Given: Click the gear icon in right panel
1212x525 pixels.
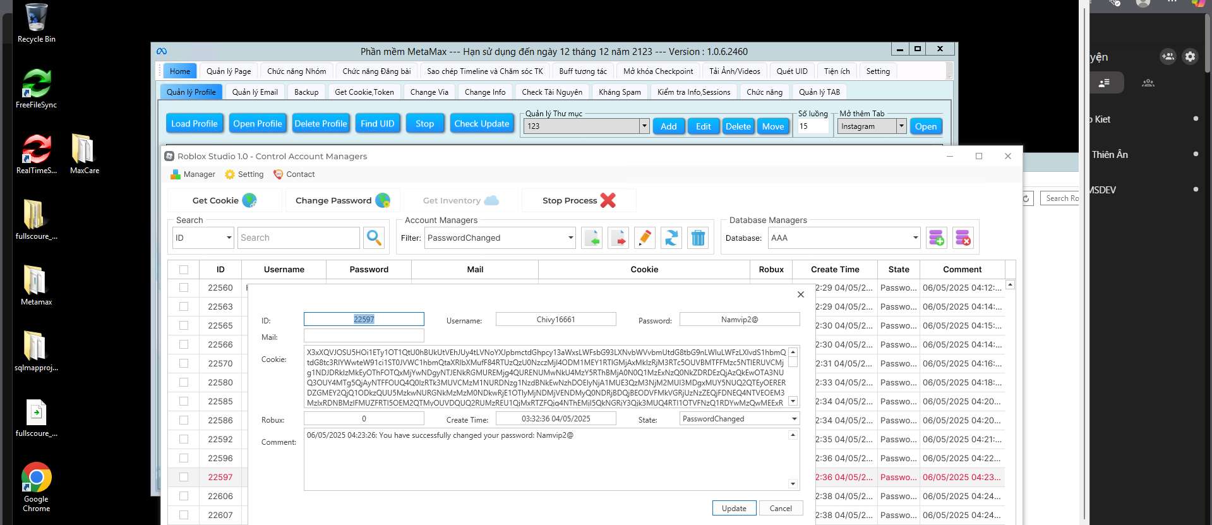Looking at the screenshot, I should click(1190, 56).
